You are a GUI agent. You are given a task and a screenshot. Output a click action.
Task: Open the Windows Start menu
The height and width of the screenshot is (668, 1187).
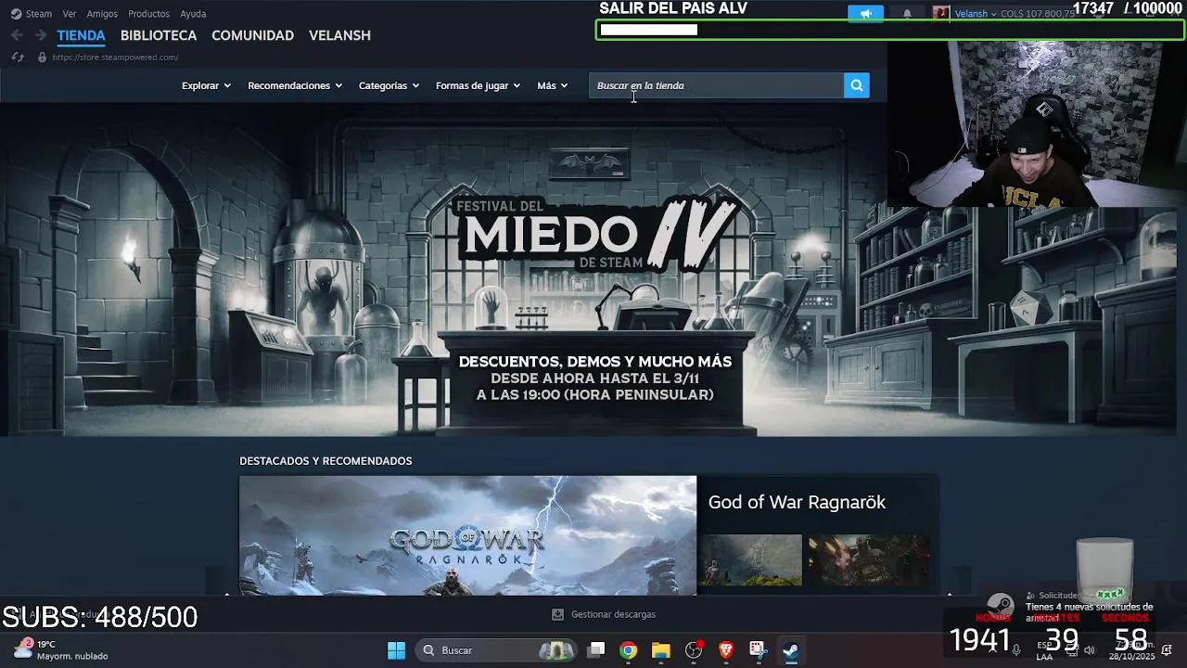click(x=396, y=650)
